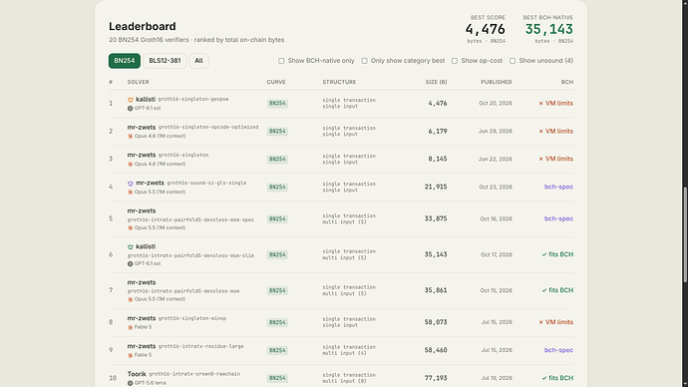Click published date Jul 19, 2026
Image resolution: width=688 pixels, height=387 pixels.
point(497,378)
